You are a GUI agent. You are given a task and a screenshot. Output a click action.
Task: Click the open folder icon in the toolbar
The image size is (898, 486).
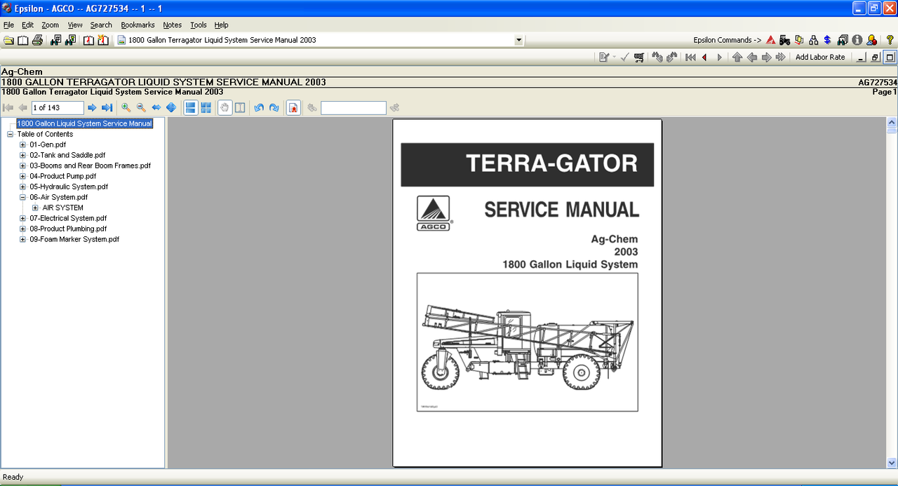click(x=8, y=40)
